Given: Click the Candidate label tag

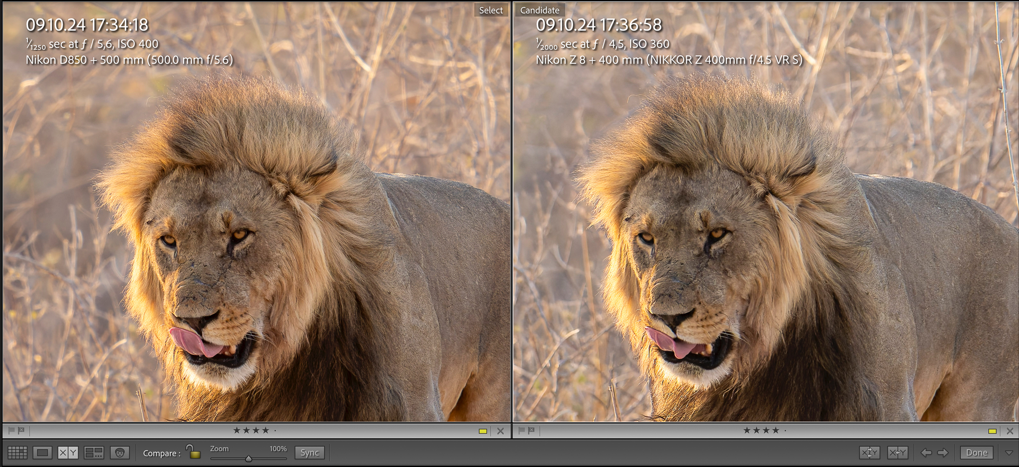Looking at the screenshot, I should [539, 10].
